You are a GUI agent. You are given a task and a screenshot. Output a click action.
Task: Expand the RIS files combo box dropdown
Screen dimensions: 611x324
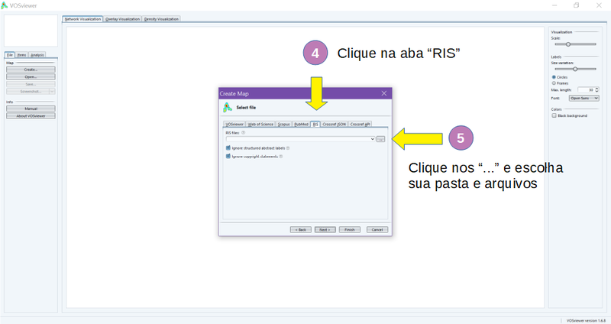click(x=372, y=139)
